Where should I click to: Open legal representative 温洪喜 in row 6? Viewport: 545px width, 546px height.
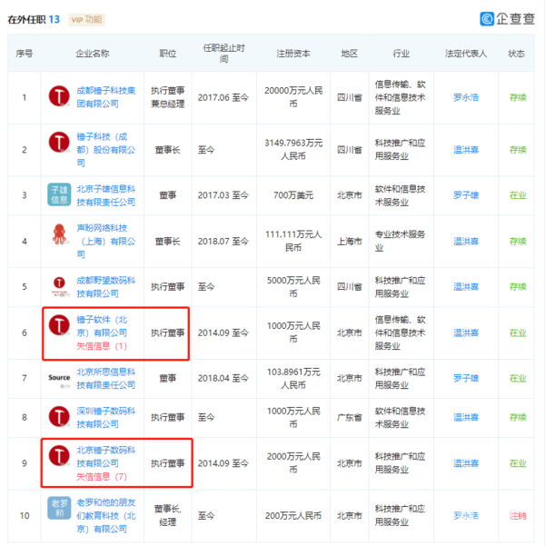(x=466, y=333)
